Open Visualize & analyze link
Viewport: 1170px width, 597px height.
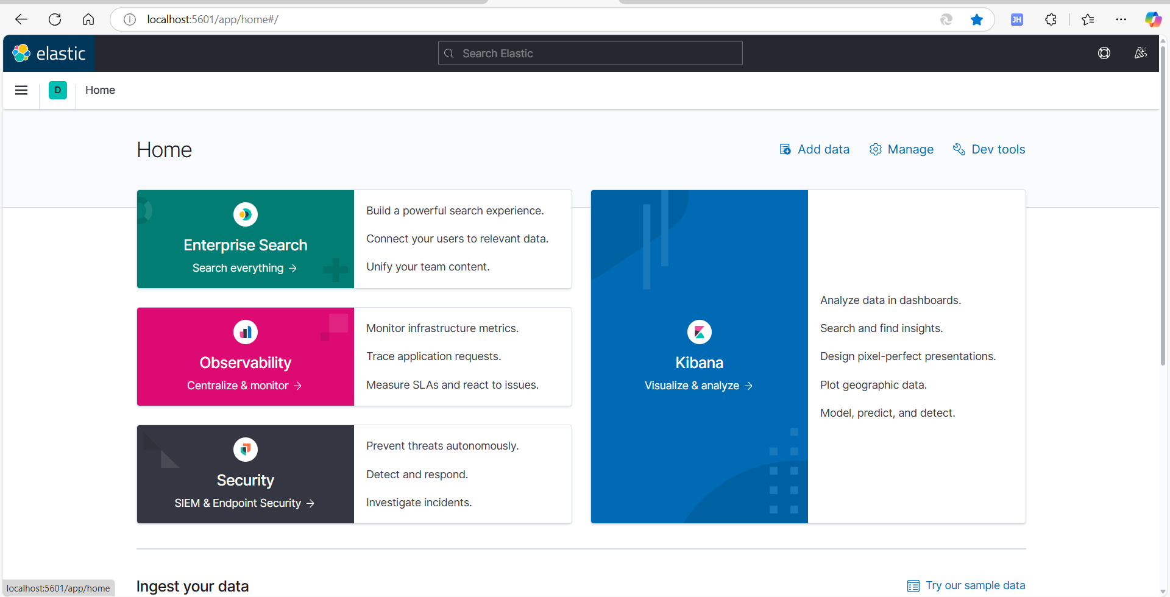pos(699,386)
